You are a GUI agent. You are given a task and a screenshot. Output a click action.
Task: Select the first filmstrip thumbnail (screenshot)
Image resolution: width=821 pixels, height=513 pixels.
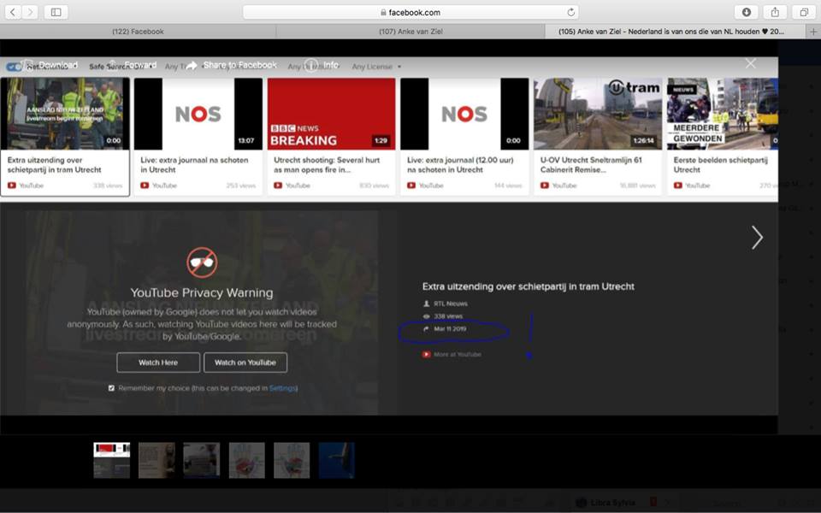pyautogui.click(x=111, y=460)
